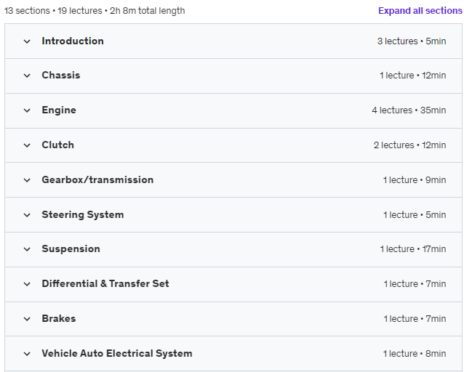Click the Steering System title text

point(83,214)
